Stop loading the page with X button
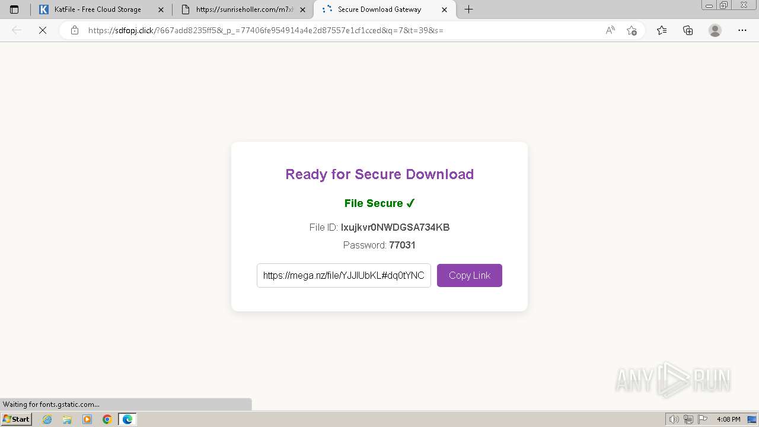759x427 pixels. [x=43, y=30]
